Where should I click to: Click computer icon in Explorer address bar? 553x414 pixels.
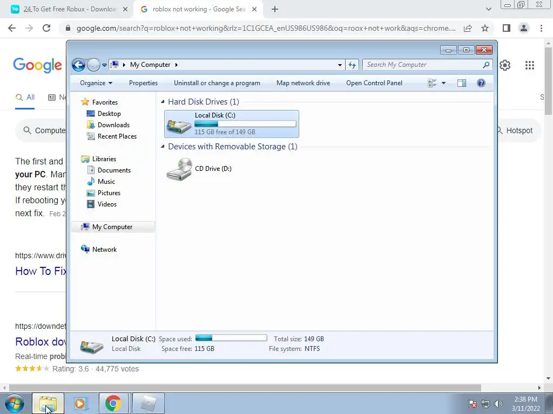point(114,65)
